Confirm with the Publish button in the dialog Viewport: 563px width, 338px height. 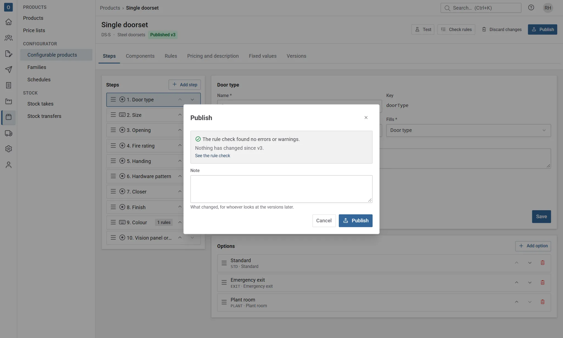pyautogui.click(x=355, y=221)
